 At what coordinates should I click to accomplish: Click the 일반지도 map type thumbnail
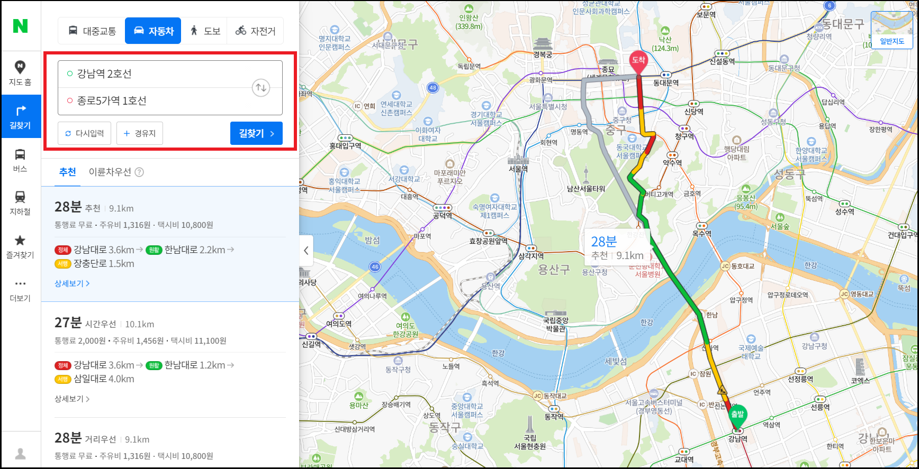click(x=892, y=30)
